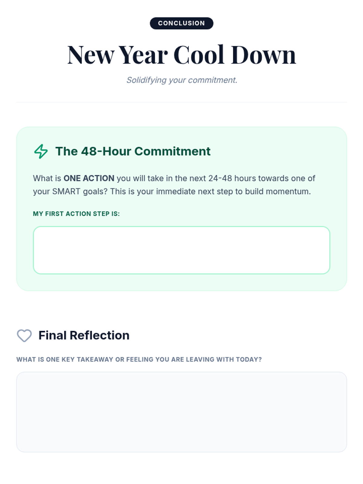The height and width of the screenshot is (484, 363).
Task: Click into the key takeaway reflection textarea
Action: [181, 412]
